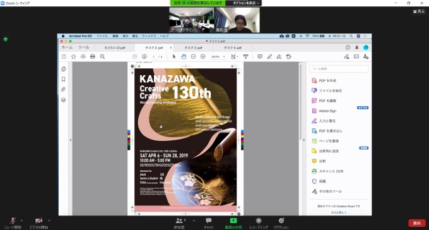
Task: Expand audio options arrow beside mute
Action: [21, 221]
